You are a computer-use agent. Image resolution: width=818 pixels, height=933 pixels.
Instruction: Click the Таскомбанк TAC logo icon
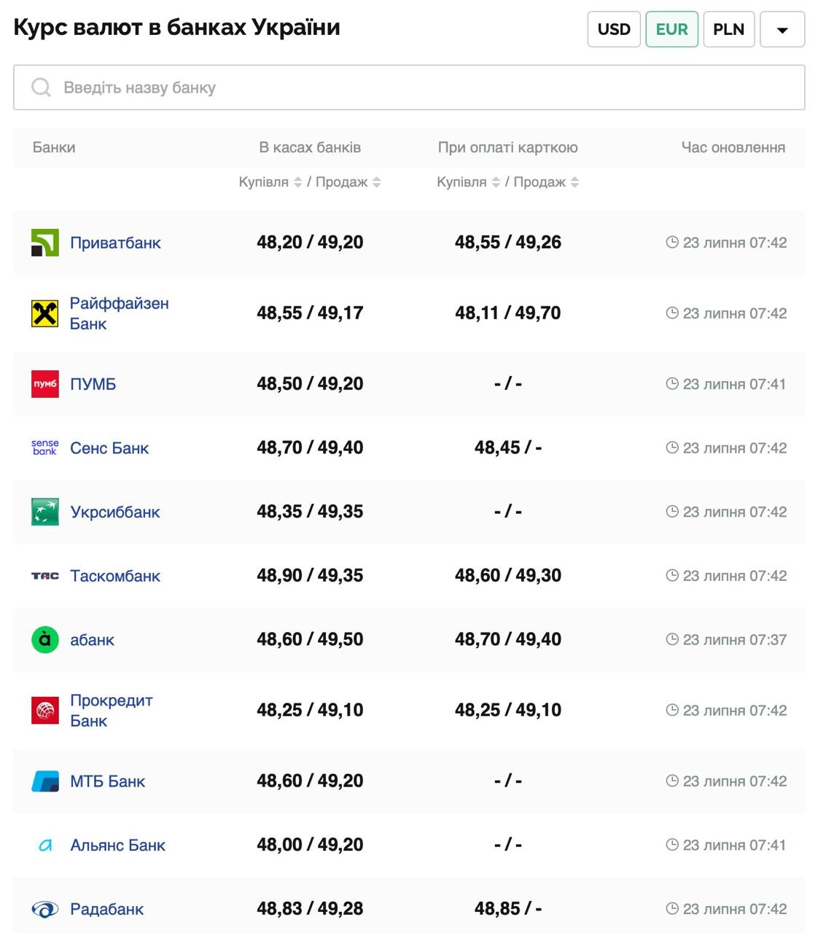[x=44, y=576]
